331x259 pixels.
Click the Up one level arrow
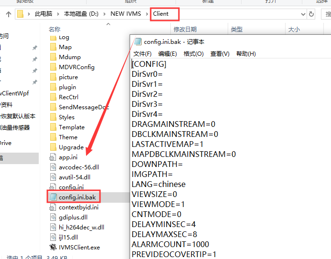9,14
